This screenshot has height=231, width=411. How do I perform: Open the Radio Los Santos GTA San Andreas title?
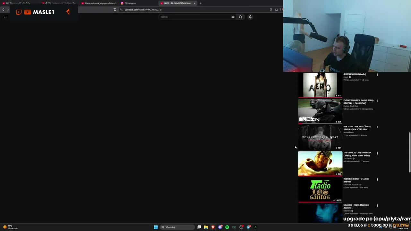click(x=356, y=180)
